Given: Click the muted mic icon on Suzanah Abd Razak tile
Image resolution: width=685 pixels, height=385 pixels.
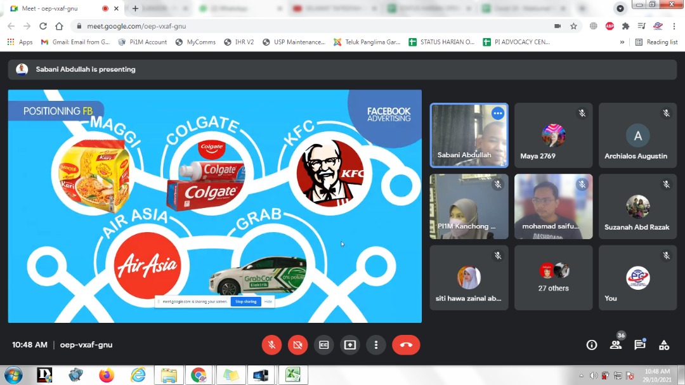Looking at the screenshot, I should click(666, 185).
